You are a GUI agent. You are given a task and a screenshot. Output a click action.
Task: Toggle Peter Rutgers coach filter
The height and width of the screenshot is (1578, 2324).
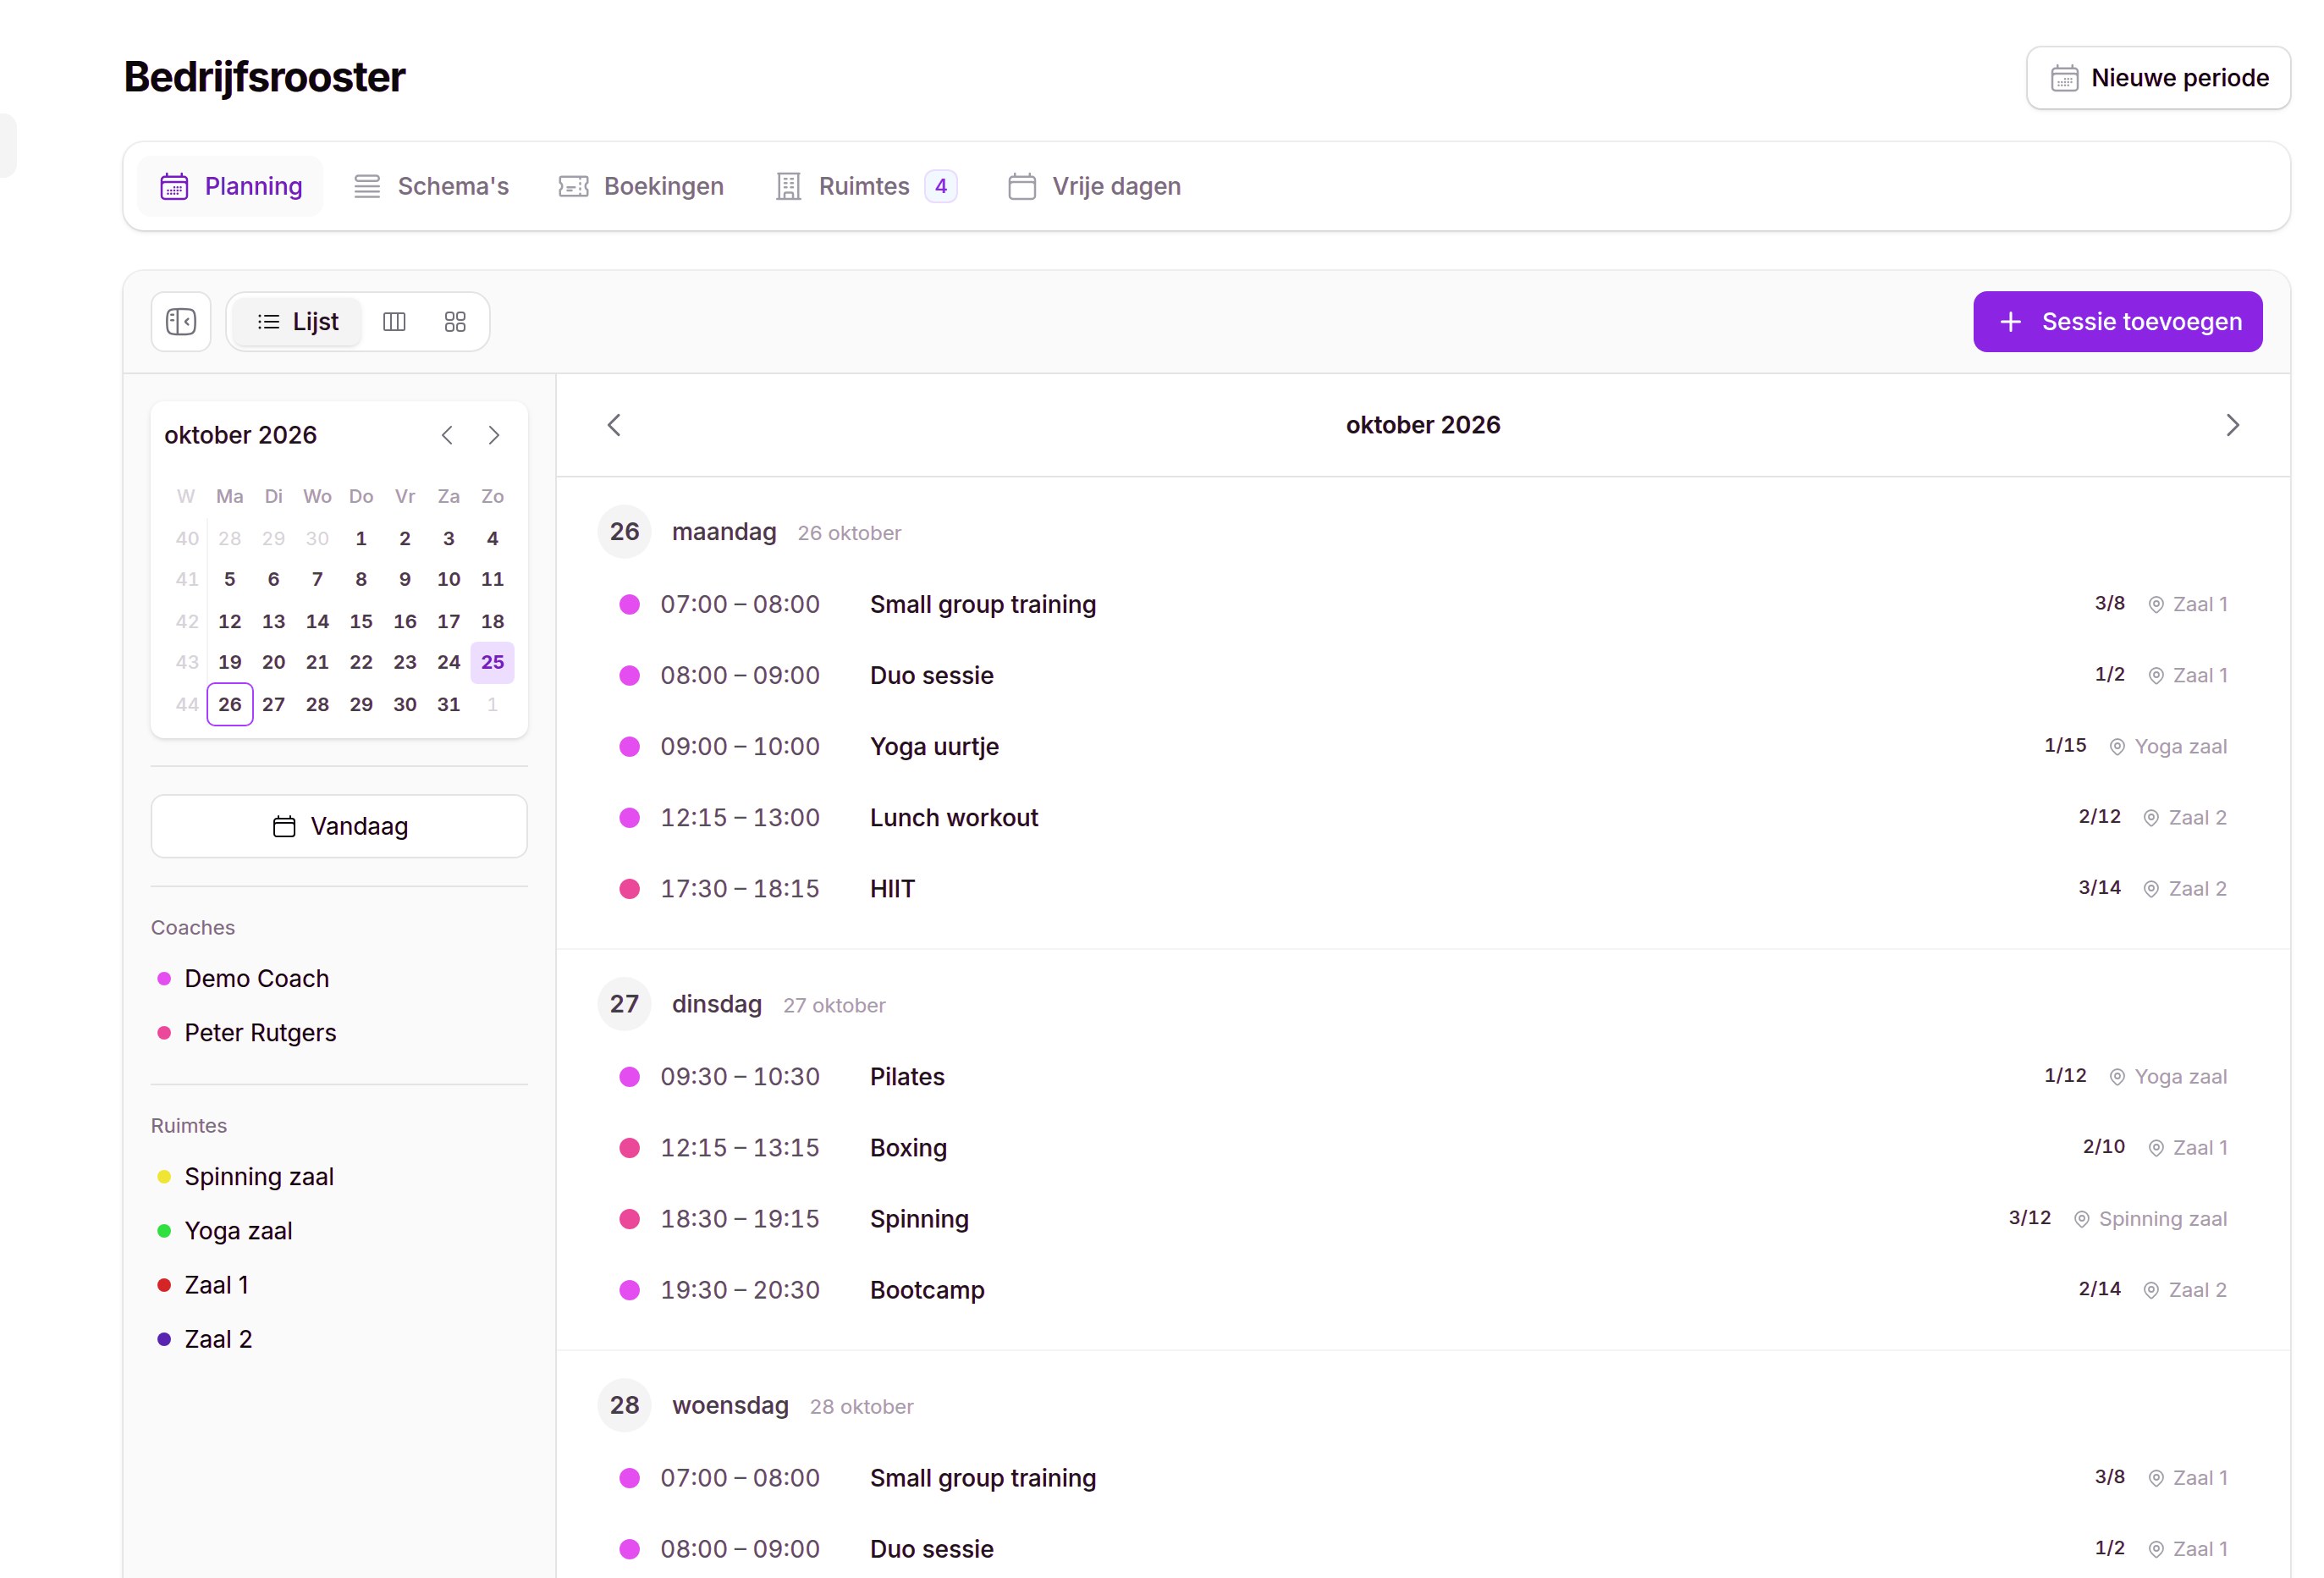pos(247,1032)
